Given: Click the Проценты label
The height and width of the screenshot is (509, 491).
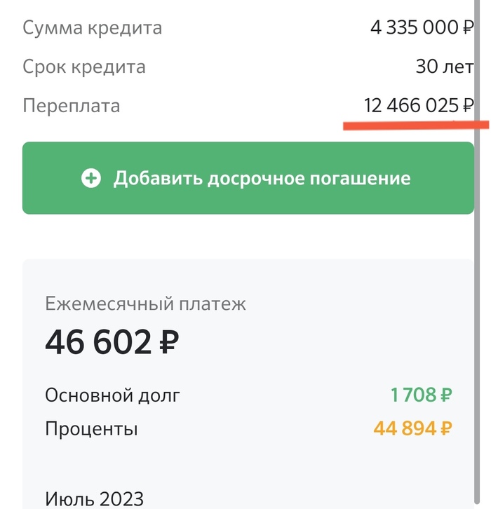Looking at the screenshot, I should tap(91, 428).
